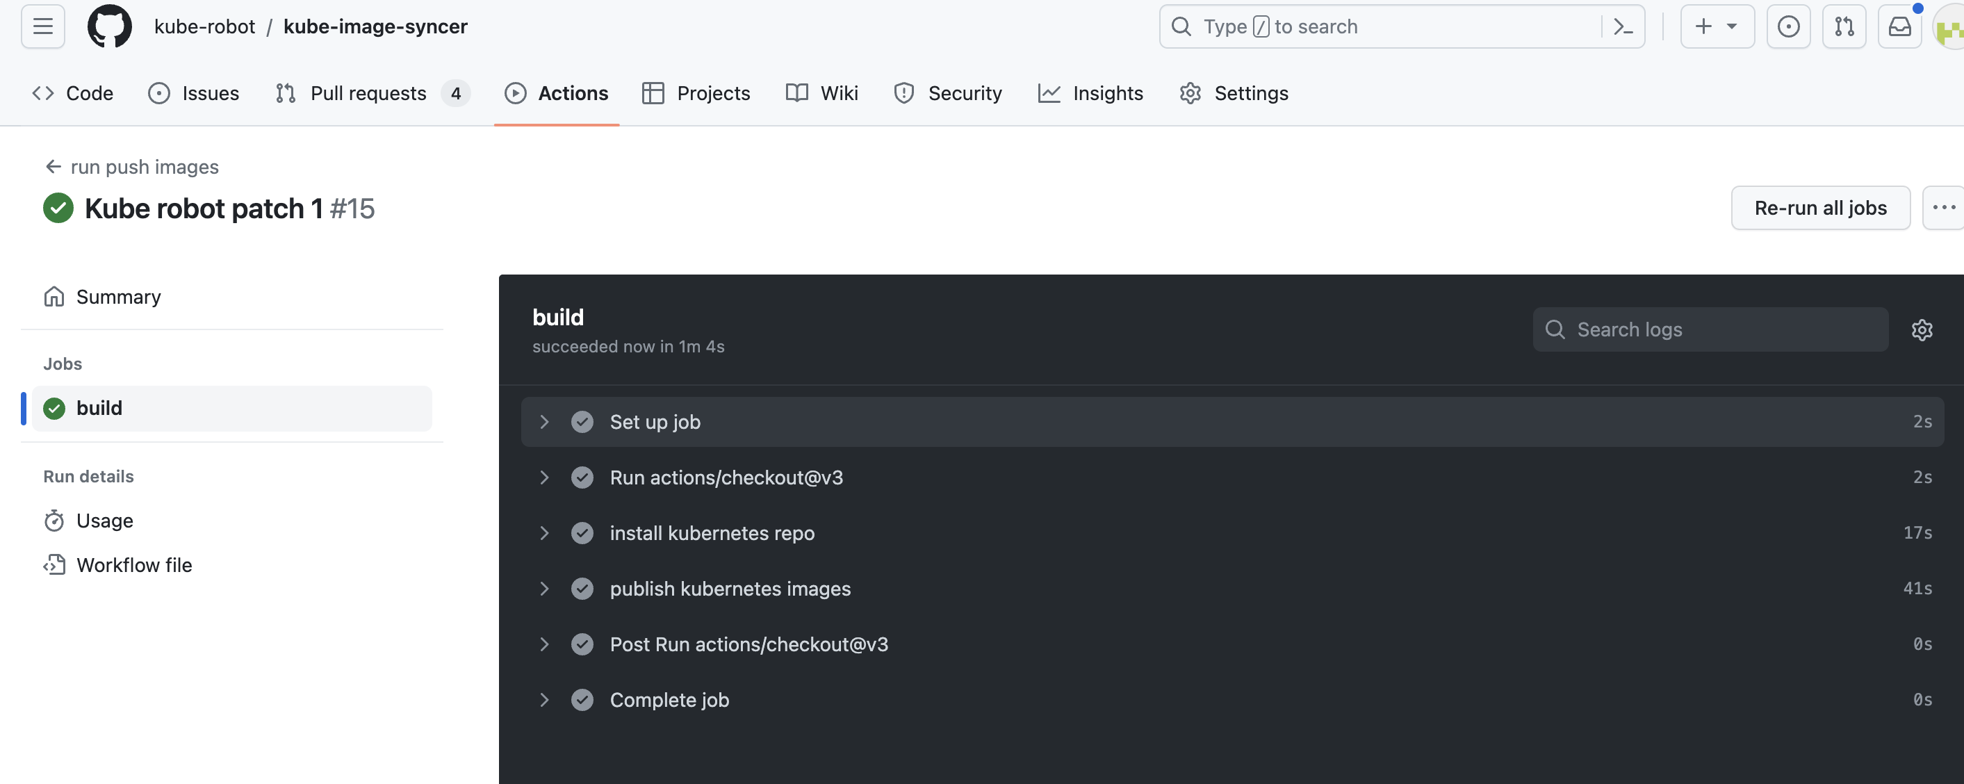Open the Workflow file from the sidebar
The height and width of the screenshot is (784, 1964).
[134, 564]
